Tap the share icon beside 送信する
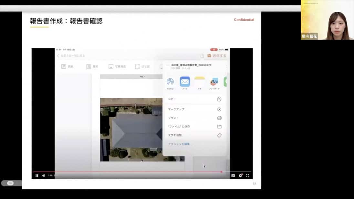The height and width of the screenshot is (199, 354). pos(202,56)
